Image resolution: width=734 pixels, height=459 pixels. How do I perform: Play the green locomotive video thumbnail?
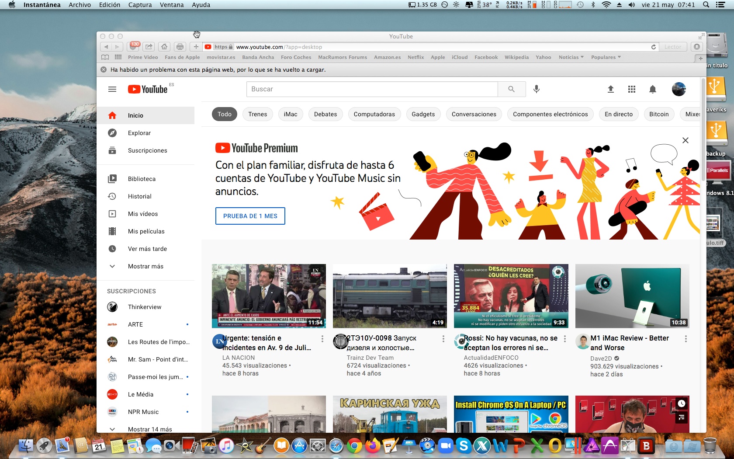tap(390, 296)
